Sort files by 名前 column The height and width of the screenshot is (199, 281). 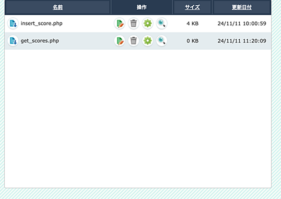(58, 7)
